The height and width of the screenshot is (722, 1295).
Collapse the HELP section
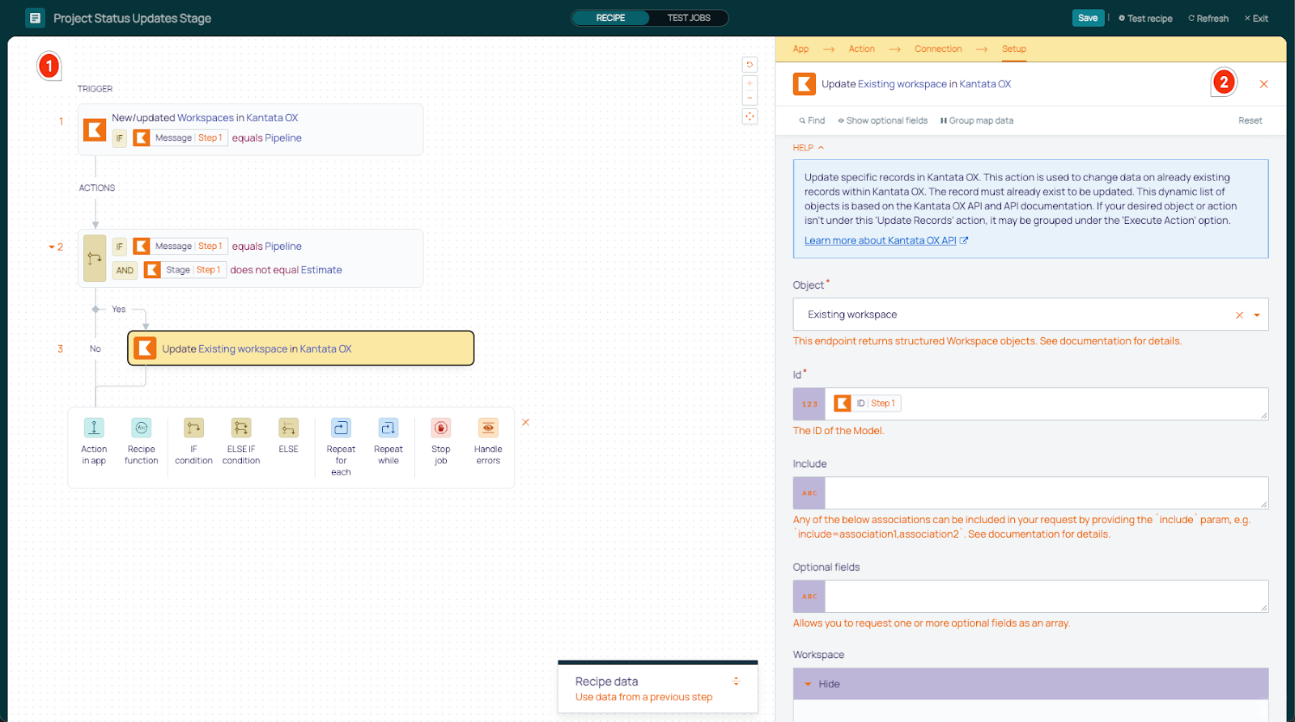[808, 148]
